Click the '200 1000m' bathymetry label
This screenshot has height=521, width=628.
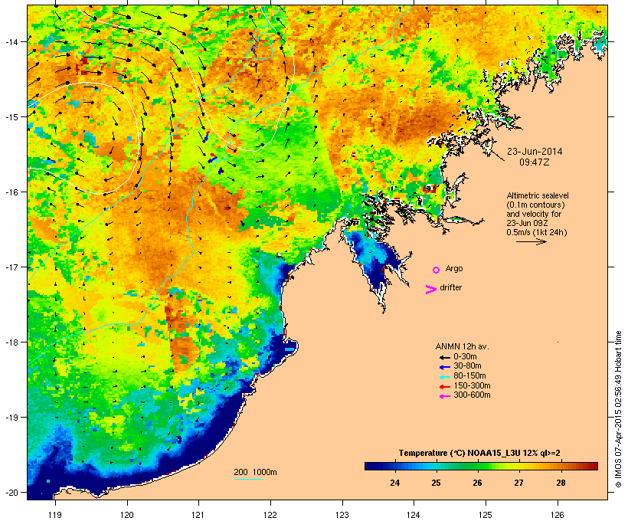(x=255, y=472)
